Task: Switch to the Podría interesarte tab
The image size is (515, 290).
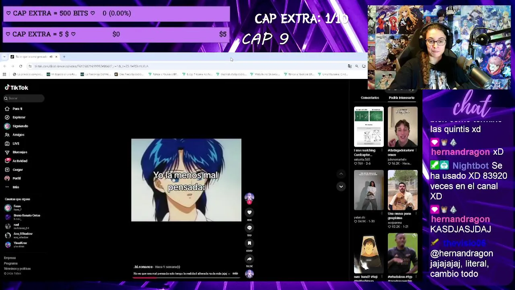Action: (402, 98)
